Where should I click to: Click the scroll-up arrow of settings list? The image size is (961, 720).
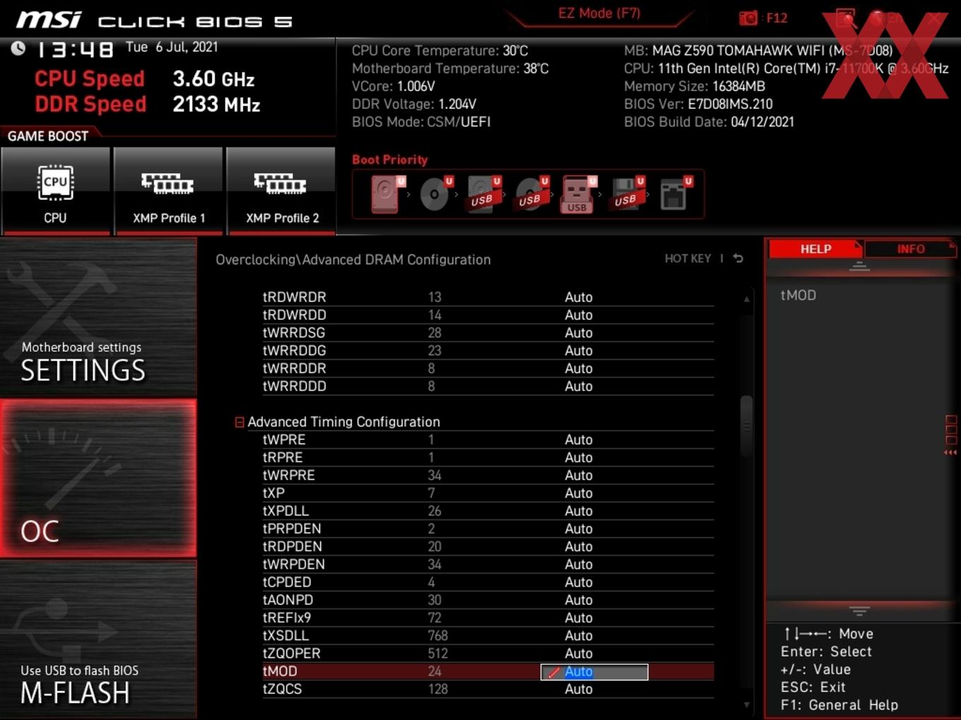(746, 299)
